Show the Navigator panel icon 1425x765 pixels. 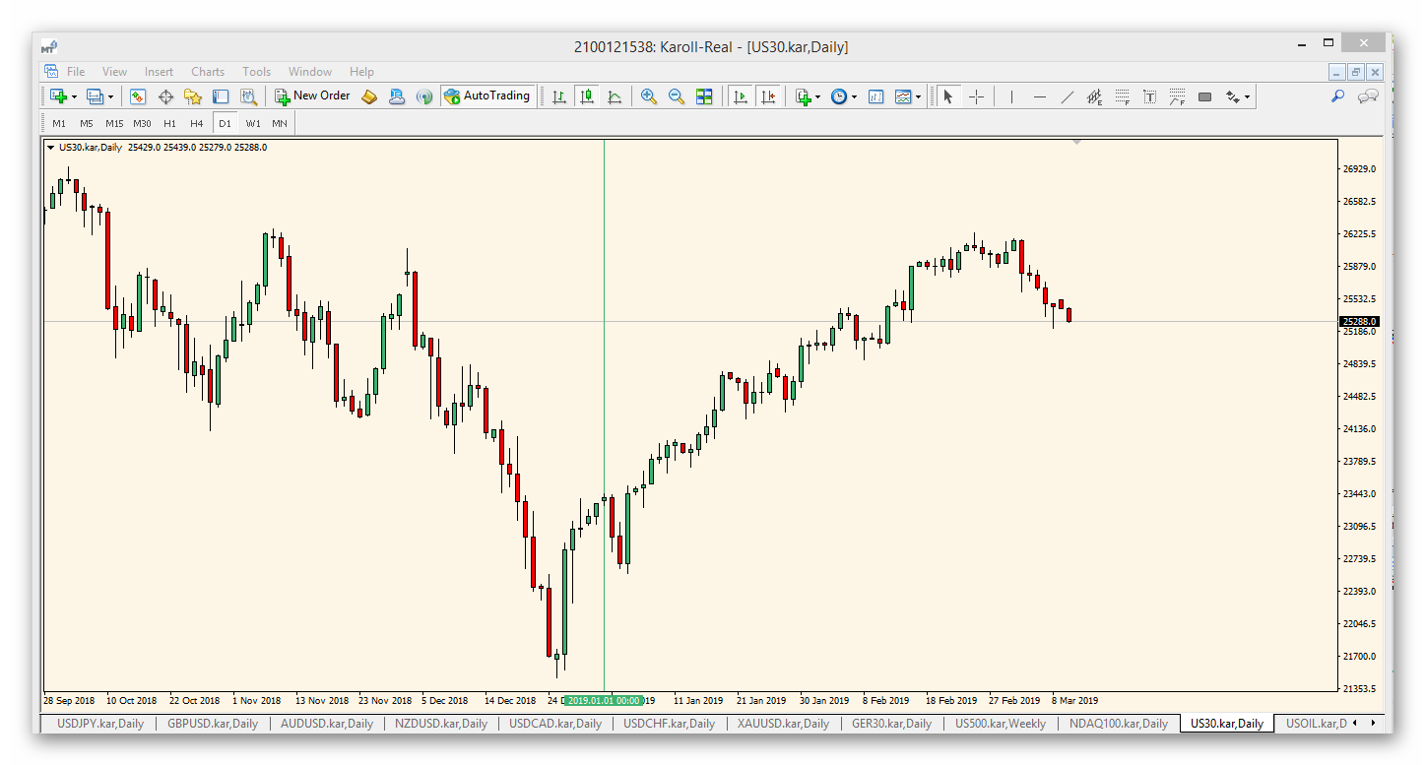(193, 96)
